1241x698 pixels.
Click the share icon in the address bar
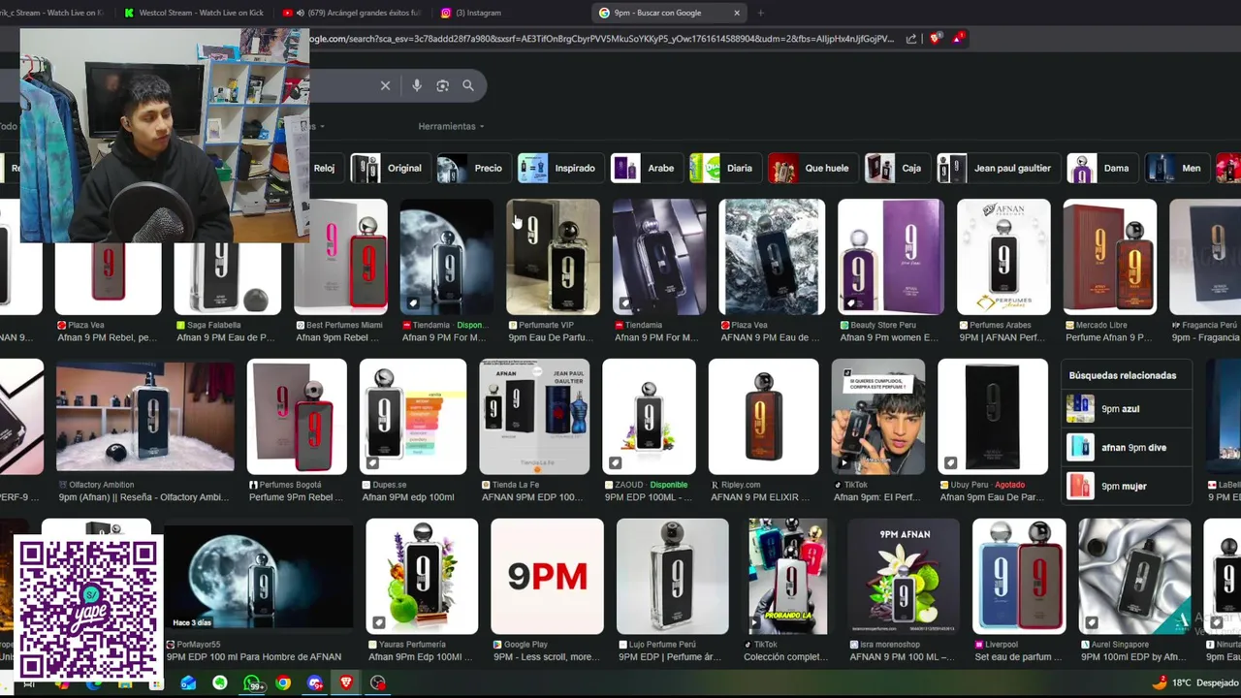[x=911, y=39]
